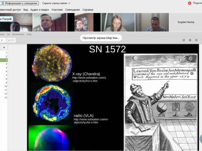Expand "Скрыть строку меню" dropdown
202x151 pixels.
click(57, 3)
